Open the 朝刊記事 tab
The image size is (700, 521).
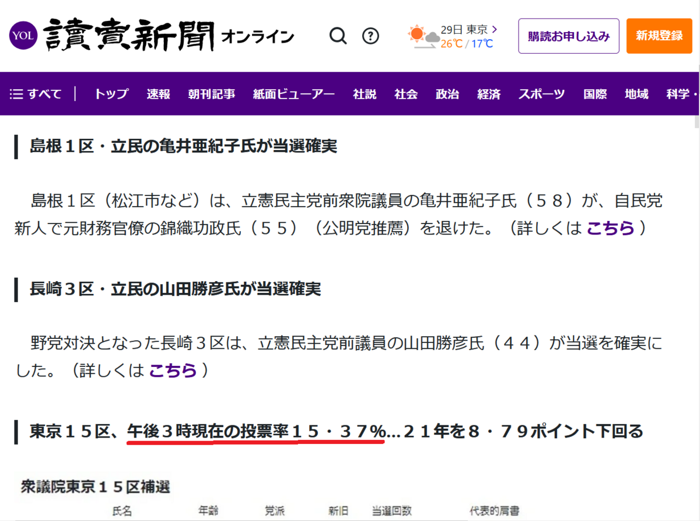point(212,94)
